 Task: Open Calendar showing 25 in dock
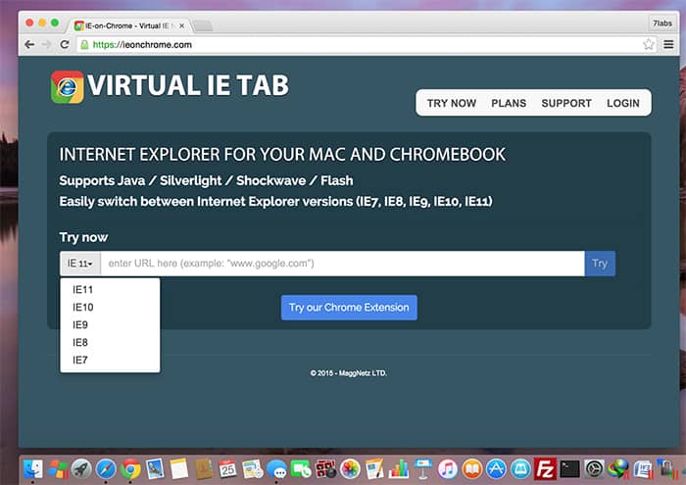pos(228,469)
